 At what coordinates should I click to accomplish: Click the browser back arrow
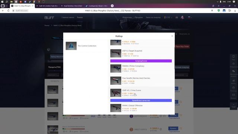pyautogui.click(x=3, y=11)
